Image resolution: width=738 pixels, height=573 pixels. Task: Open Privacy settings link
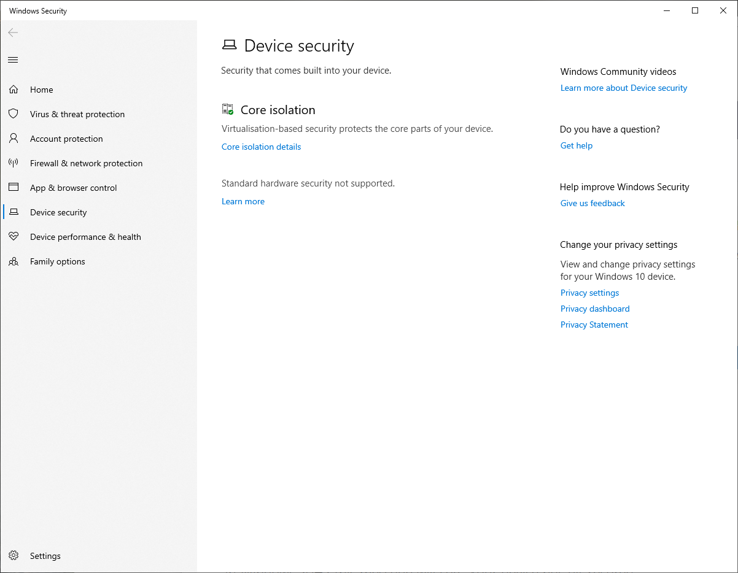tap(590, 293)
